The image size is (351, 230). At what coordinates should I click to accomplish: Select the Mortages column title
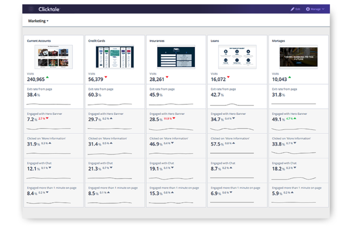(x=278, y=41)
